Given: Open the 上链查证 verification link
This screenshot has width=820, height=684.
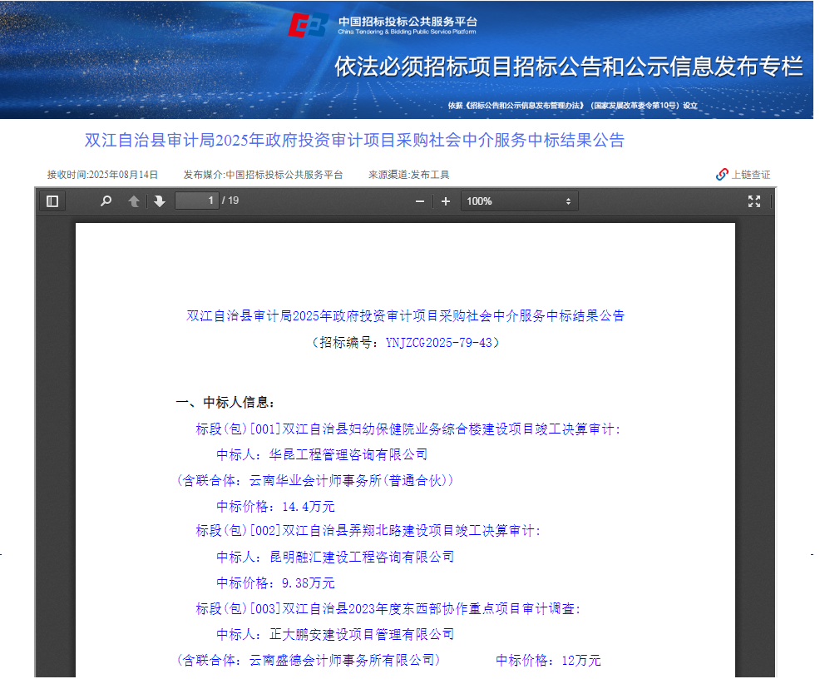Looking at the screenshot, I should (x=750, y=175).
